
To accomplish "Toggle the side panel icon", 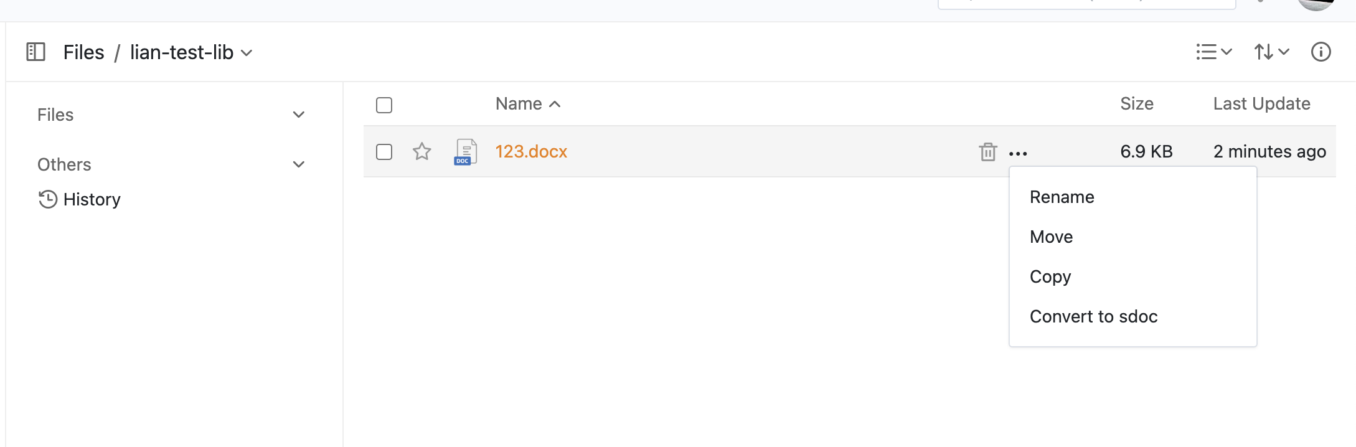I will coord(36,52).
